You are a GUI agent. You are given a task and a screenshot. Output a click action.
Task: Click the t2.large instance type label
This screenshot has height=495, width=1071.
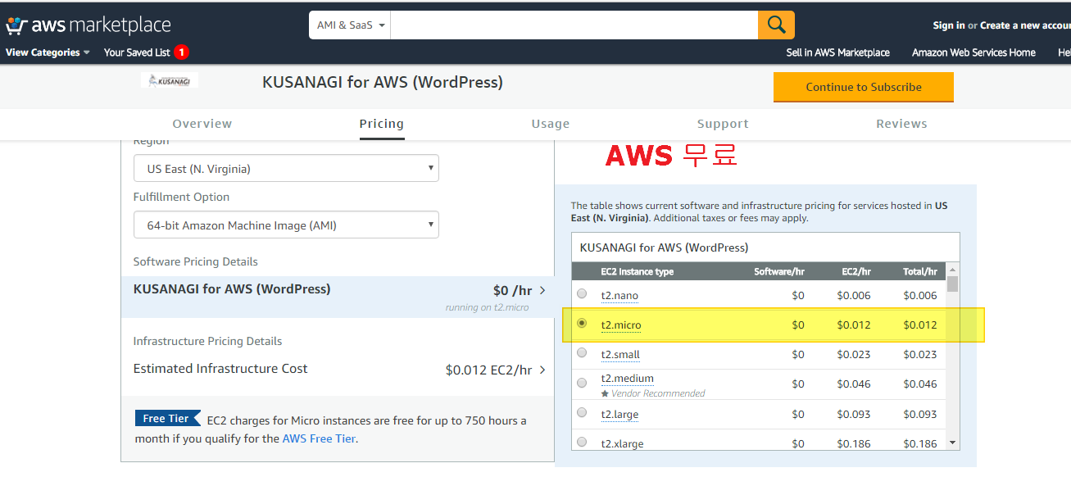pyautogui.click(x=619, y=414)
